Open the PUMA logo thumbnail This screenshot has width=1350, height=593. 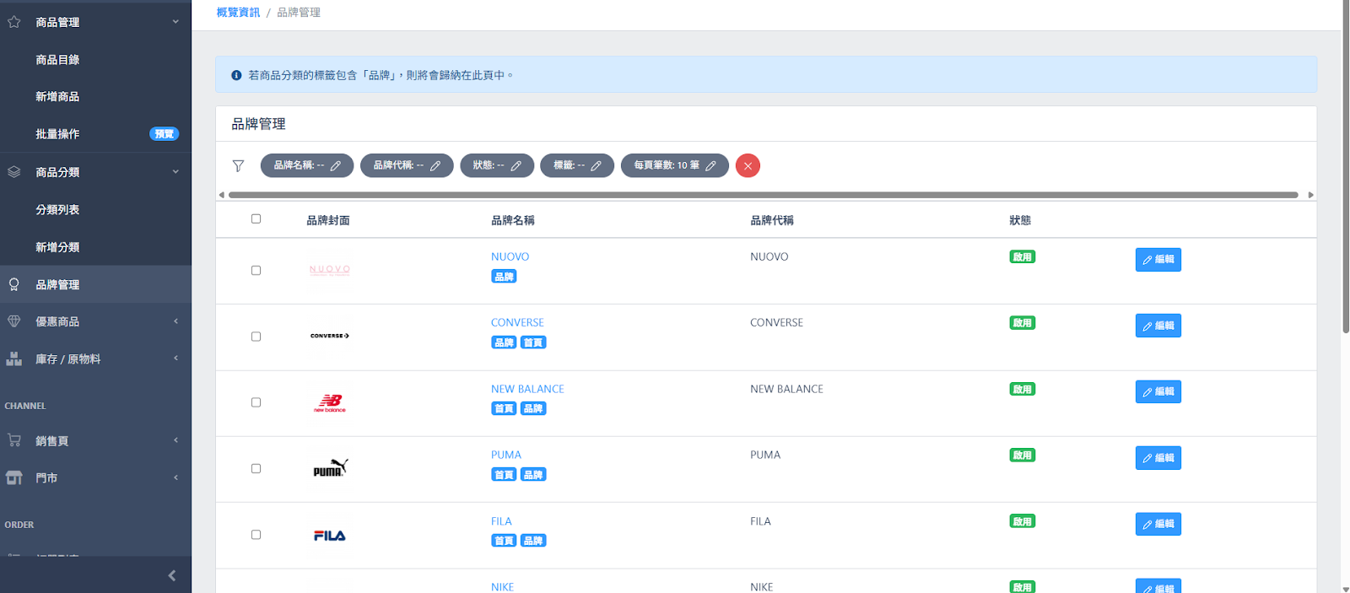pos(330,468)
